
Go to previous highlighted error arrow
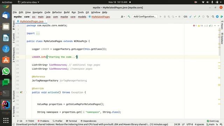(215, 26)
